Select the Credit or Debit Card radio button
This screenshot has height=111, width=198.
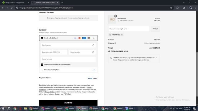(42, 38)
